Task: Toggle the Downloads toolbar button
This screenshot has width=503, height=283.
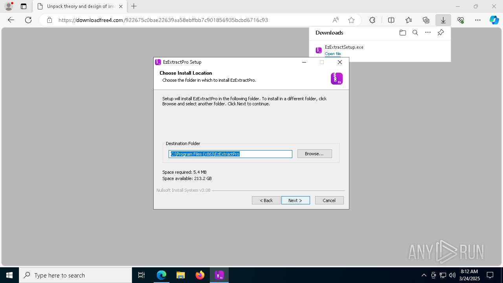Action: click(x=443, y=20)
